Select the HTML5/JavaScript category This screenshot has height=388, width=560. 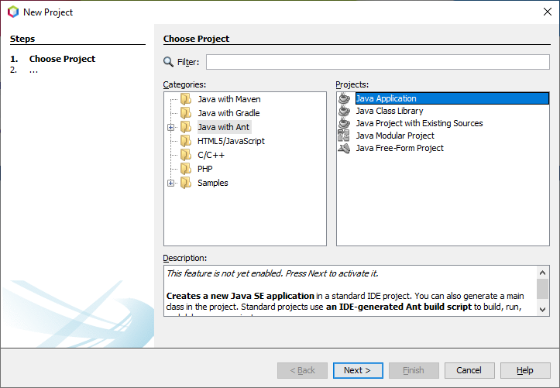(231, 141)
